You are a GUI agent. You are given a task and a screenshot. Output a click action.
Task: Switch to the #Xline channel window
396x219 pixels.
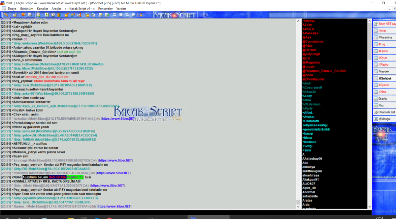[x=384, y=92]
